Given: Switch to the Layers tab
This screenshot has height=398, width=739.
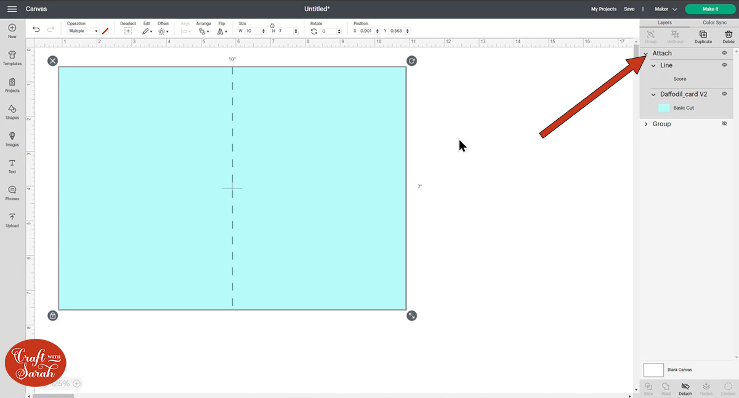Looking at the screenshot, I should 664,22.
